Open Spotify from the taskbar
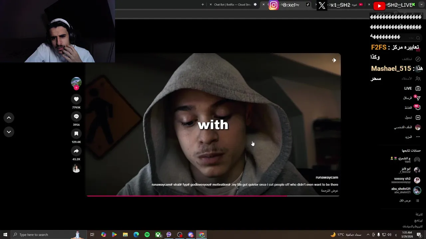This screenshot has width=426, height=239. coord(147,235)
